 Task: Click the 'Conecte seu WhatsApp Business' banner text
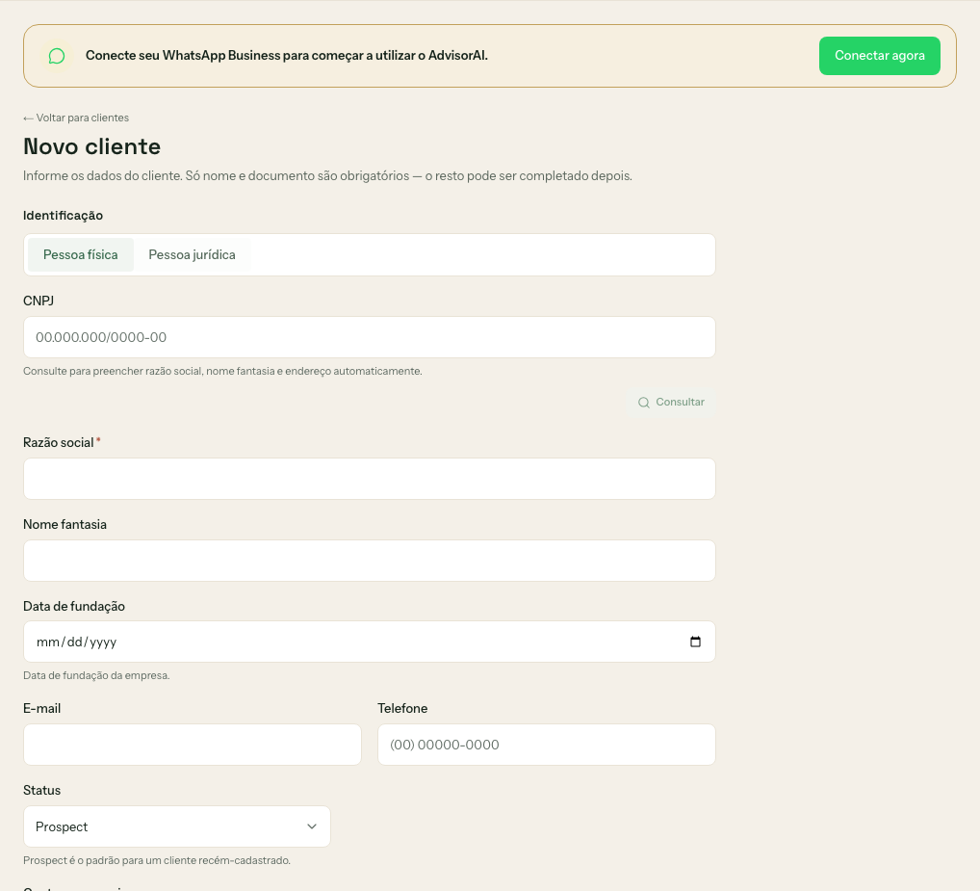(286, 56)
